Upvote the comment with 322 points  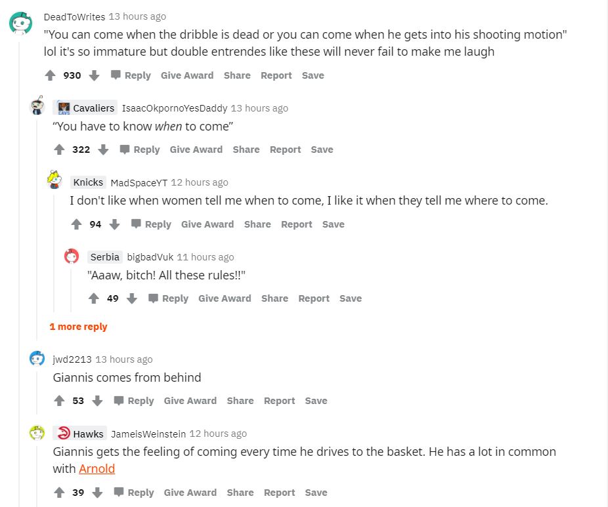click(59, 150)
